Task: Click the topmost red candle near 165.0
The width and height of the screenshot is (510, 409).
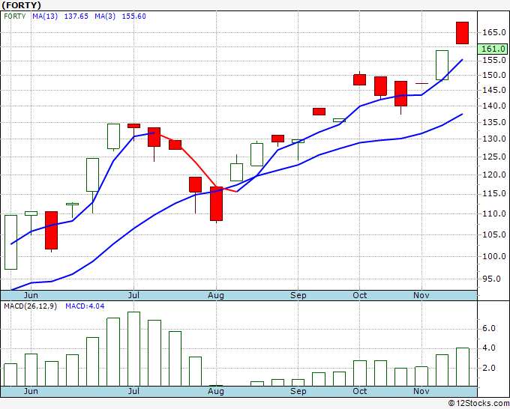Action: [x=462, y=33]
